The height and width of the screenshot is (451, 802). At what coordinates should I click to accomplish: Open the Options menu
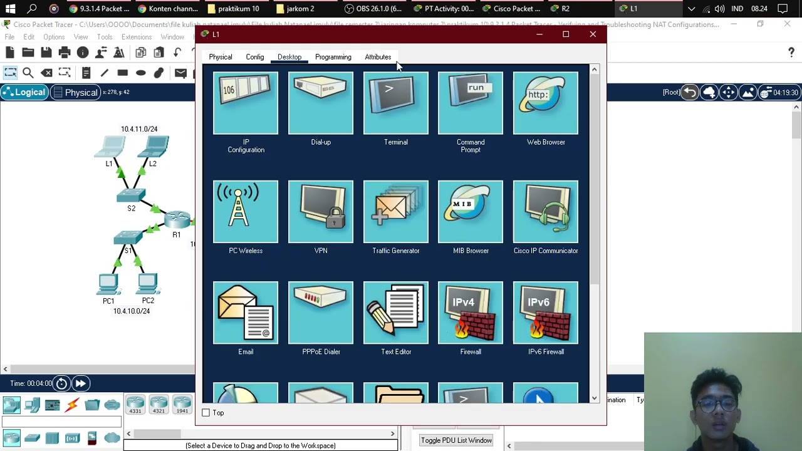(54, 37)
